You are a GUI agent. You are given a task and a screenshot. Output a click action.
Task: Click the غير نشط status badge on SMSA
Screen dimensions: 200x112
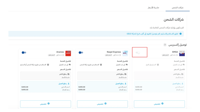click(182, 52)
